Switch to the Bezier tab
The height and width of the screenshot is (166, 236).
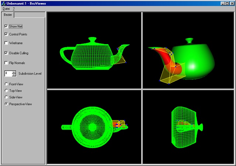(x=8, y=15)
